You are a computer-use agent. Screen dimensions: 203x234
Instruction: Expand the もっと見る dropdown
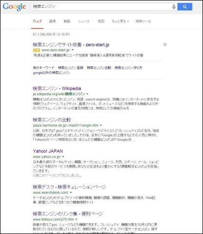pyautogui.click(x=121, y=21)
